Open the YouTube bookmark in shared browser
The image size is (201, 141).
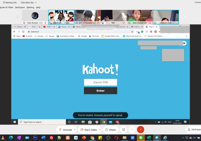coord(27,36)
